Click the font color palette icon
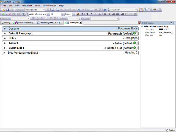 78,14
